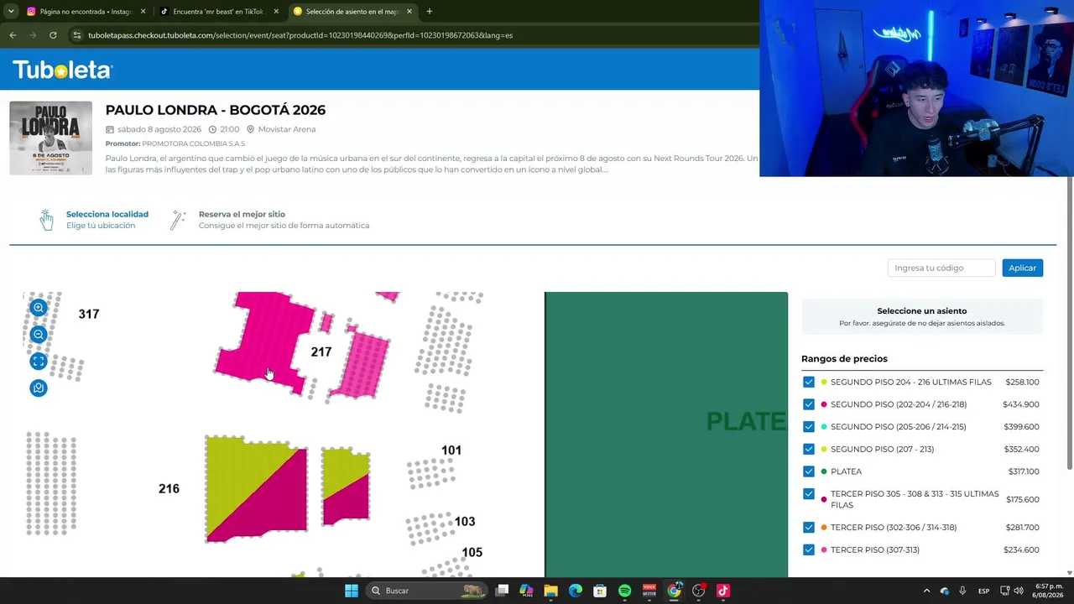Viewport: 1074px width, 604px height.
Task: Open Microsoft Edge from the taskbar
Action: pos(576,591)
